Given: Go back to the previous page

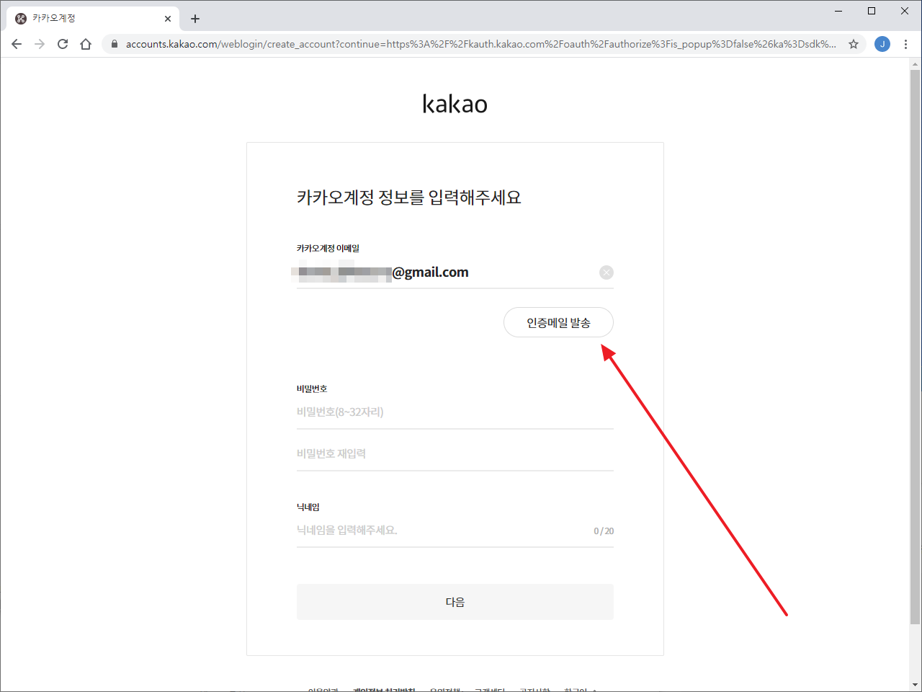Looking at the screenshot, I should coord(17,44).
